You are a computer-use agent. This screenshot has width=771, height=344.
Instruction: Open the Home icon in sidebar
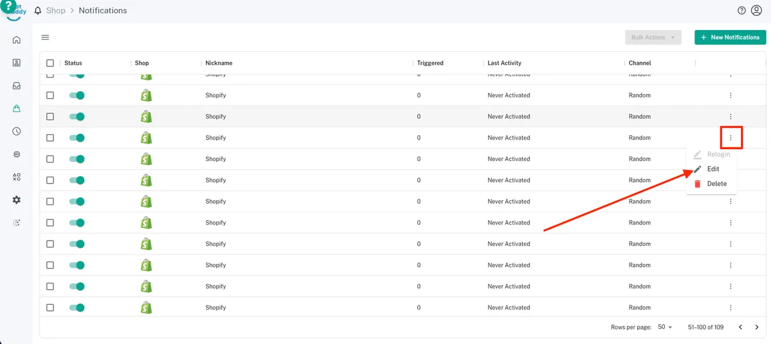coord(16,40)
